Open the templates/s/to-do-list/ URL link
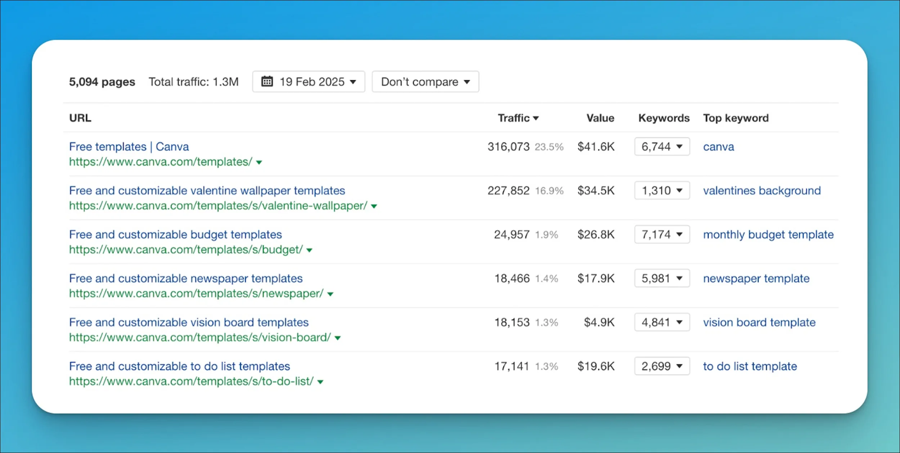 coord(191,381)
